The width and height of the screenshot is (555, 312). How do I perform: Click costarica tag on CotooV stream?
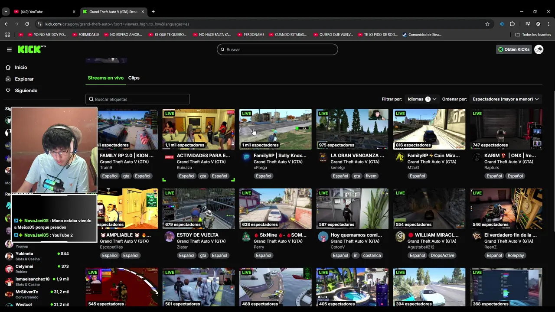pos(372,255)
